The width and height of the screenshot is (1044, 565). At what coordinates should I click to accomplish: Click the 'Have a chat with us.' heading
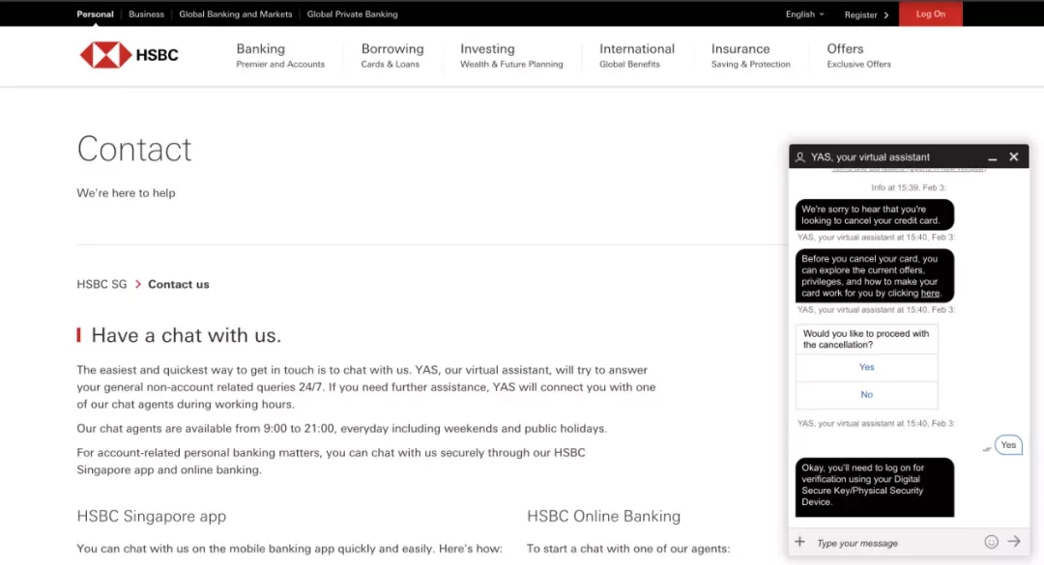point(187,335)
